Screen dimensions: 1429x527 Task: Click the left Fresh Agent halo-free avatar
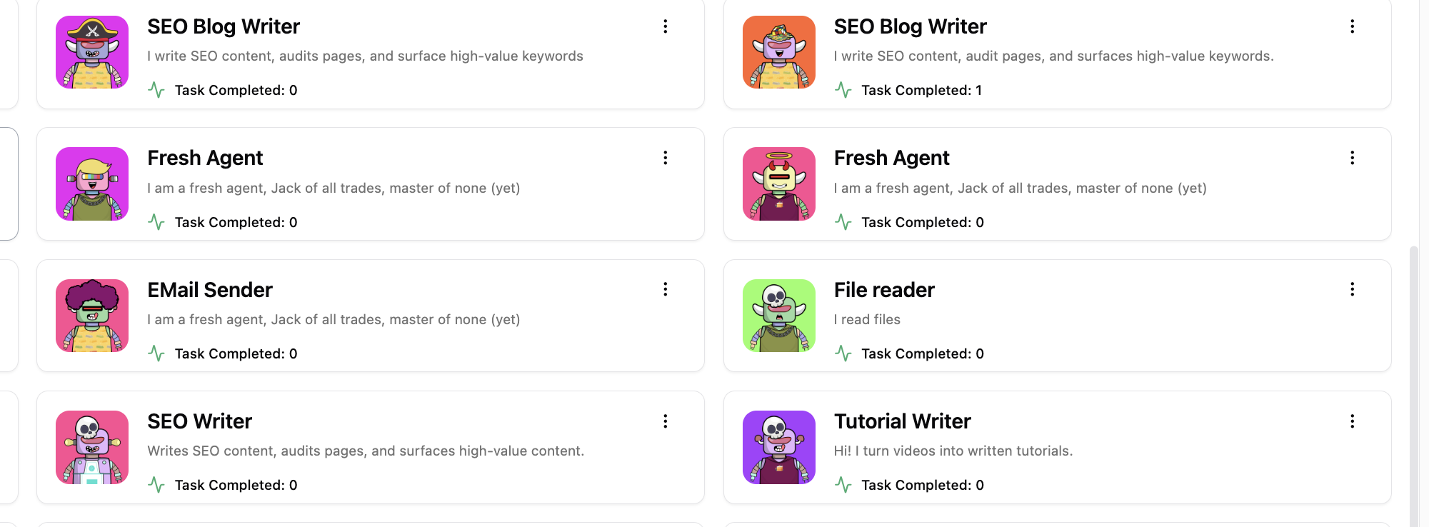[91, 184]
